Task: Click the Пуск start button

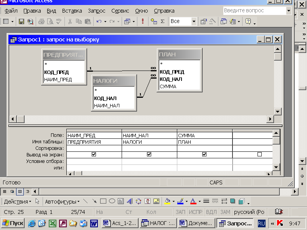Action: 13,223
